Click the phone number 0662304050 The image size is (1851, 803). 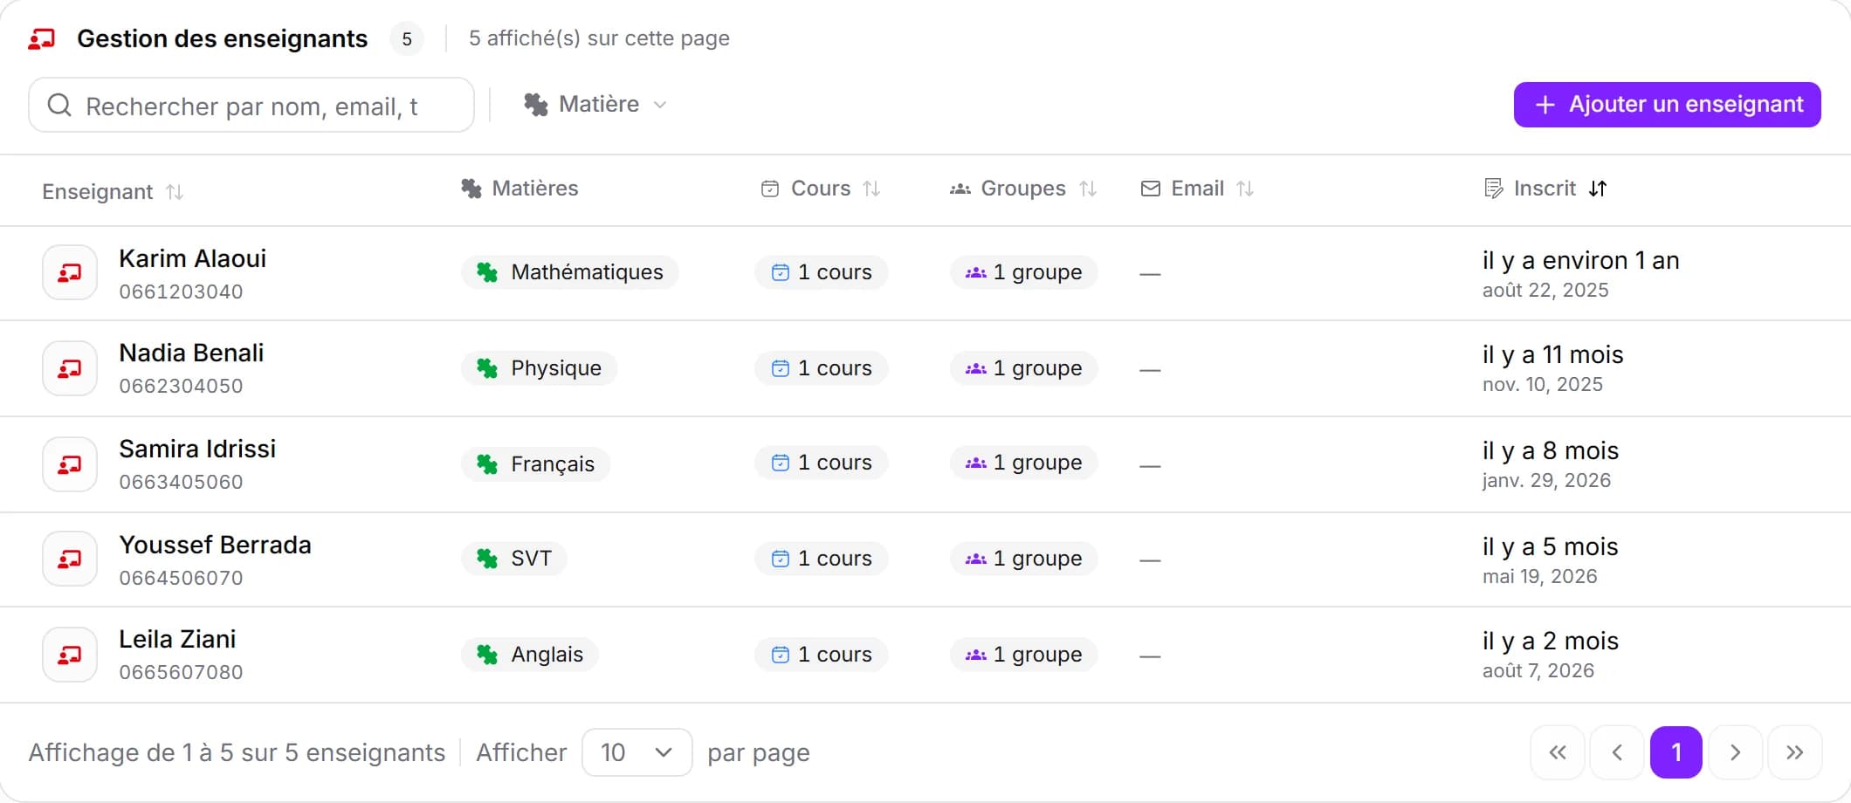pyautogui.click(x=181, y=386)
